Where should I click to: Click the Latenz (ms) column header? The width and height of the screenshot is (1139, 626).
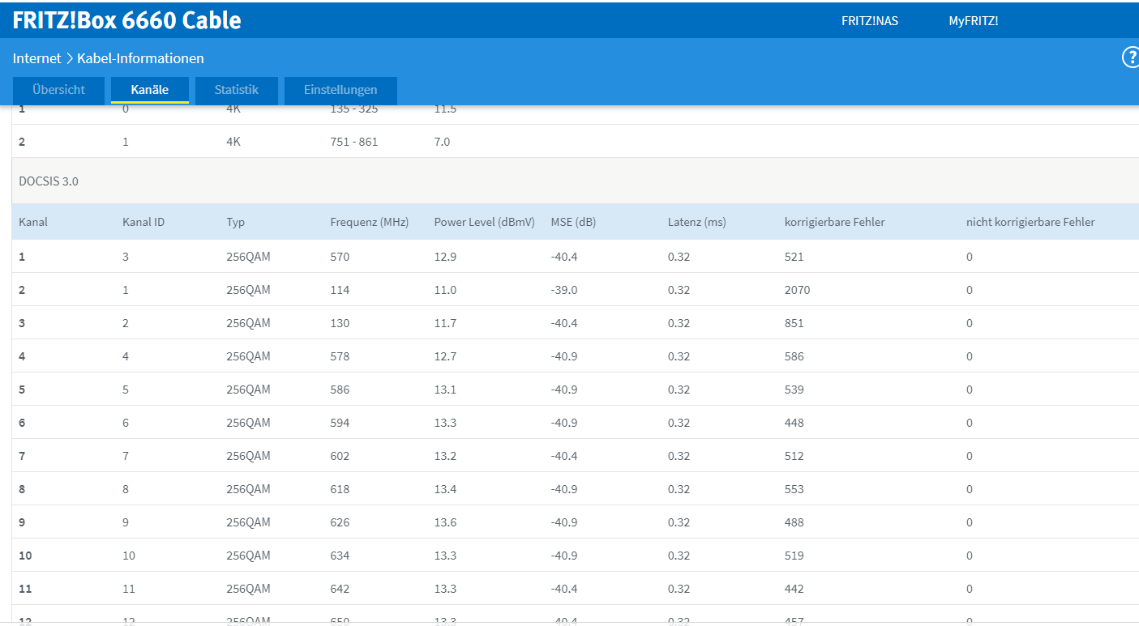click(697, 222)
